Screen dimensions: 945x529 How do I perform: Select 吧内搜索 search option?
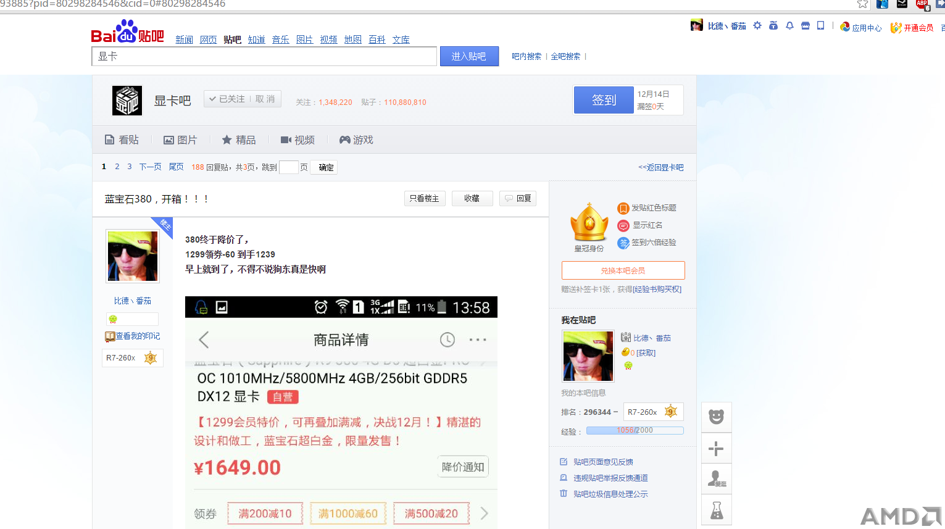coord(527,56)
